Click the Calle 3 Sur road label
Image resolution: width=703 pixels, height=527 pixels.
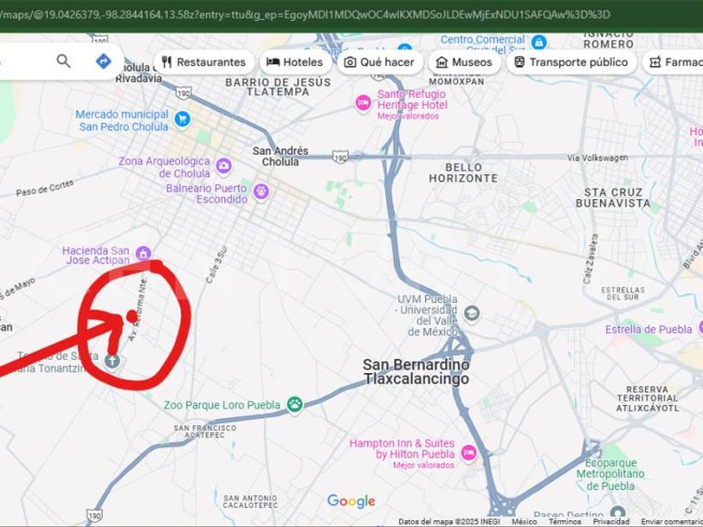coord(217,265)
